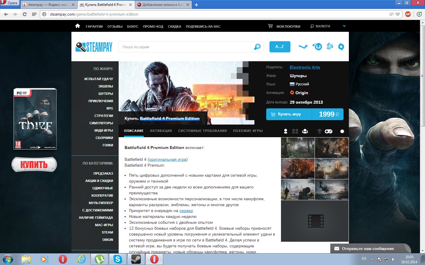Show hidden tray icons arrow
Image resolution: width=425 pixels, height=265 pixels.
point(372,259)
